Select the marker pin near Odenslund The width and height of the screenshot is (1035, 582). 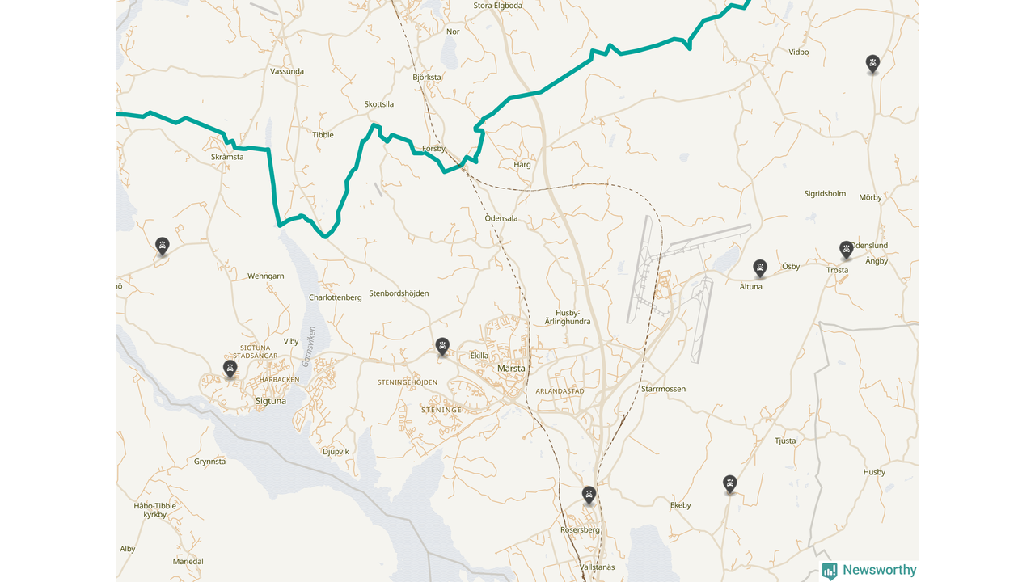click(847, 250)
